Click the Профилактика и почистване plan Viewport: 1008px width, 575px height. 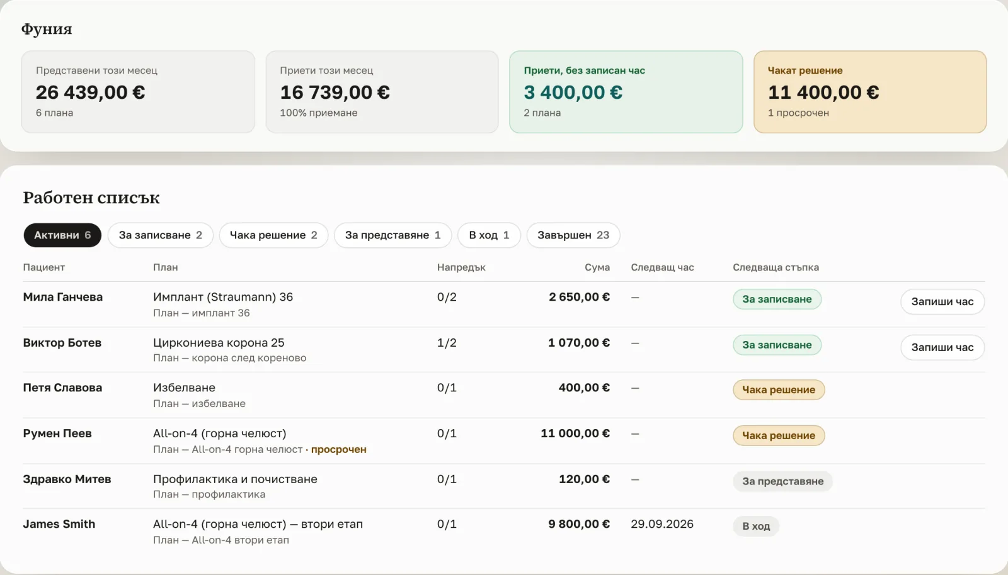pyautogui.click(x=235, y=479)
